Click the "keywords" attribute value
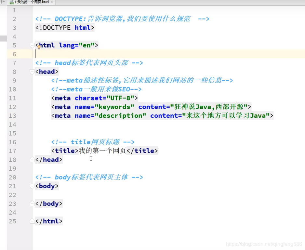This screenshot has height=250, width=305. pyautogui.click(x=114, y=107)
